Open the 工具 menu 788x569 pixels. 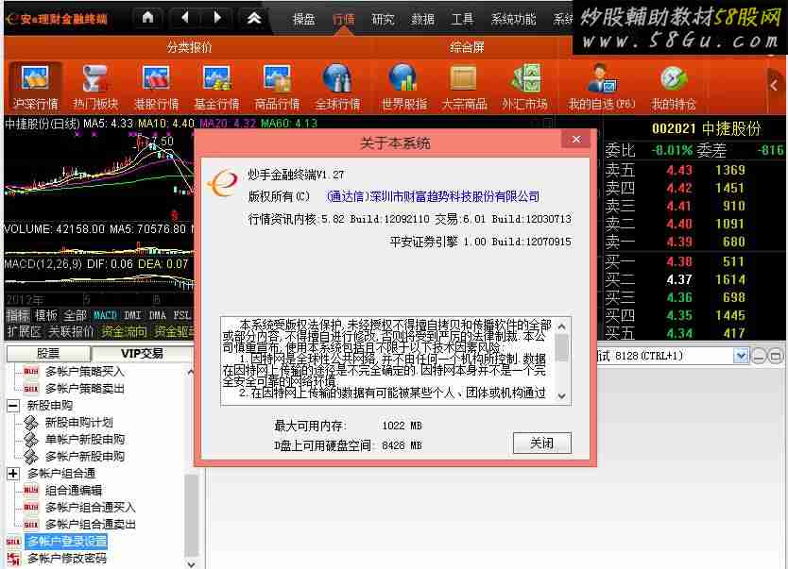462,19
